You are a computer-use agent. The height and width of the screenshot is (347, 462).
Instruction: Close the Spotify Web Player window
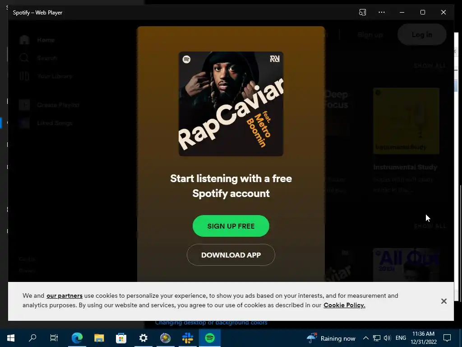click(443, 12)
